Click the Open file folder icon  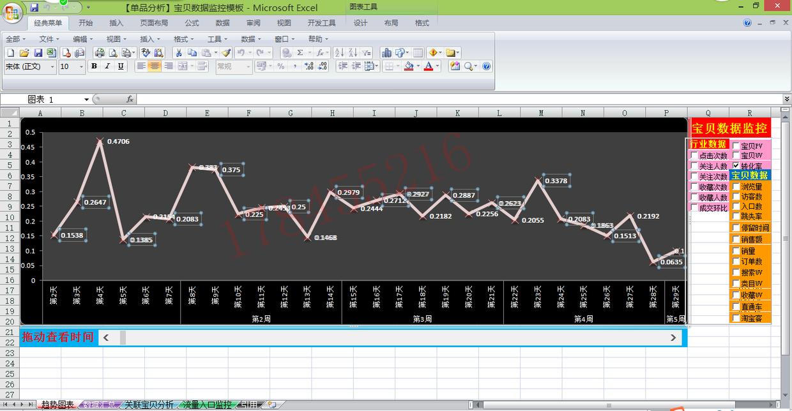click(24, 52)
